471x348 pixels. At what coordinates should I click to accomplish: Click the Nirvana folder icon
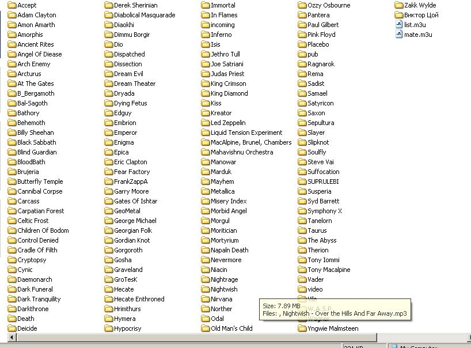206,300
